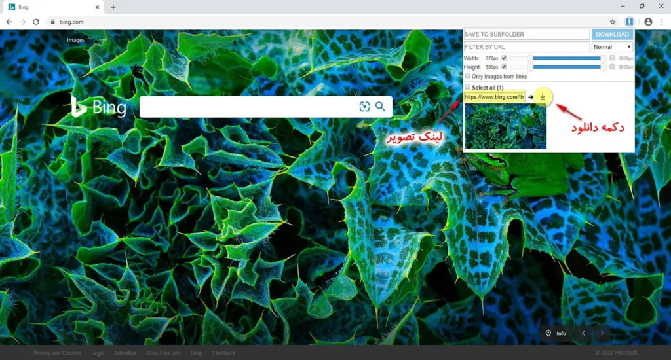This screenshot has width=671, height=360.
Task: Open Feedback footer link
Action: pyautogui.click(x=224, y=353)
